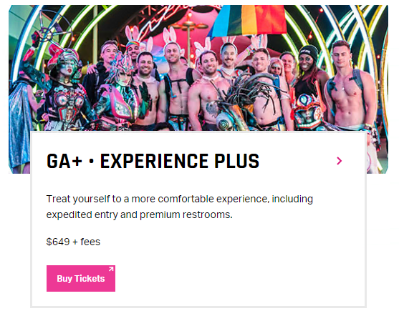Image resolution: width=399 pixels, height=316 pixels.
Task: Click the rainbow flag in the photo
Action: 248,20
